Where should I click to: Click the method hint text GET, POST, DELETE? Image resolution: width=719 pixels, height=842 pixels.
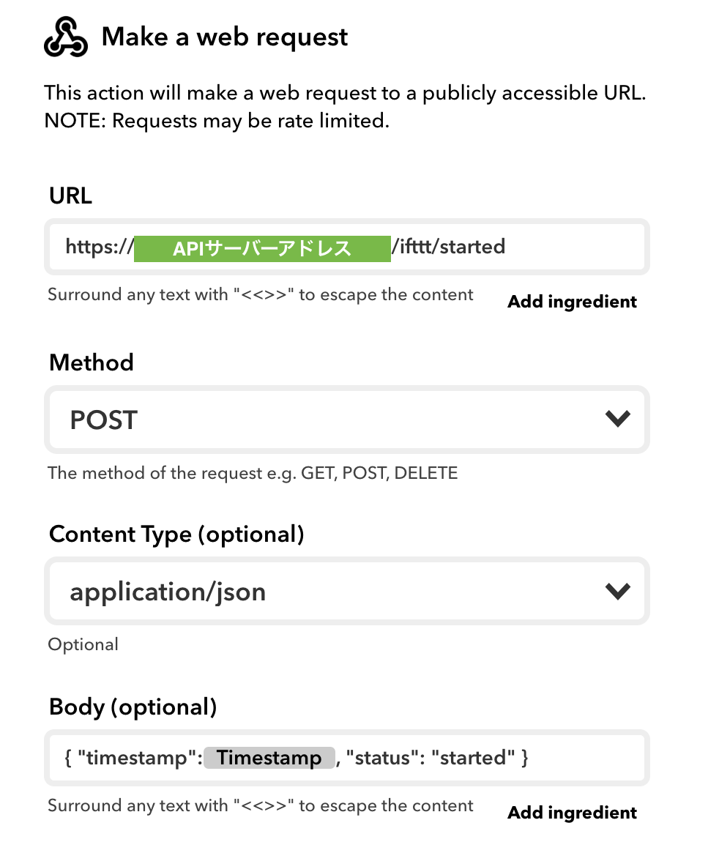[379, 473]
